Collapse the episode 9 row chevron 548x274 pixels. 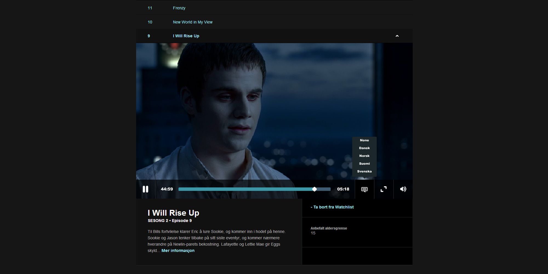coord(397,36)
